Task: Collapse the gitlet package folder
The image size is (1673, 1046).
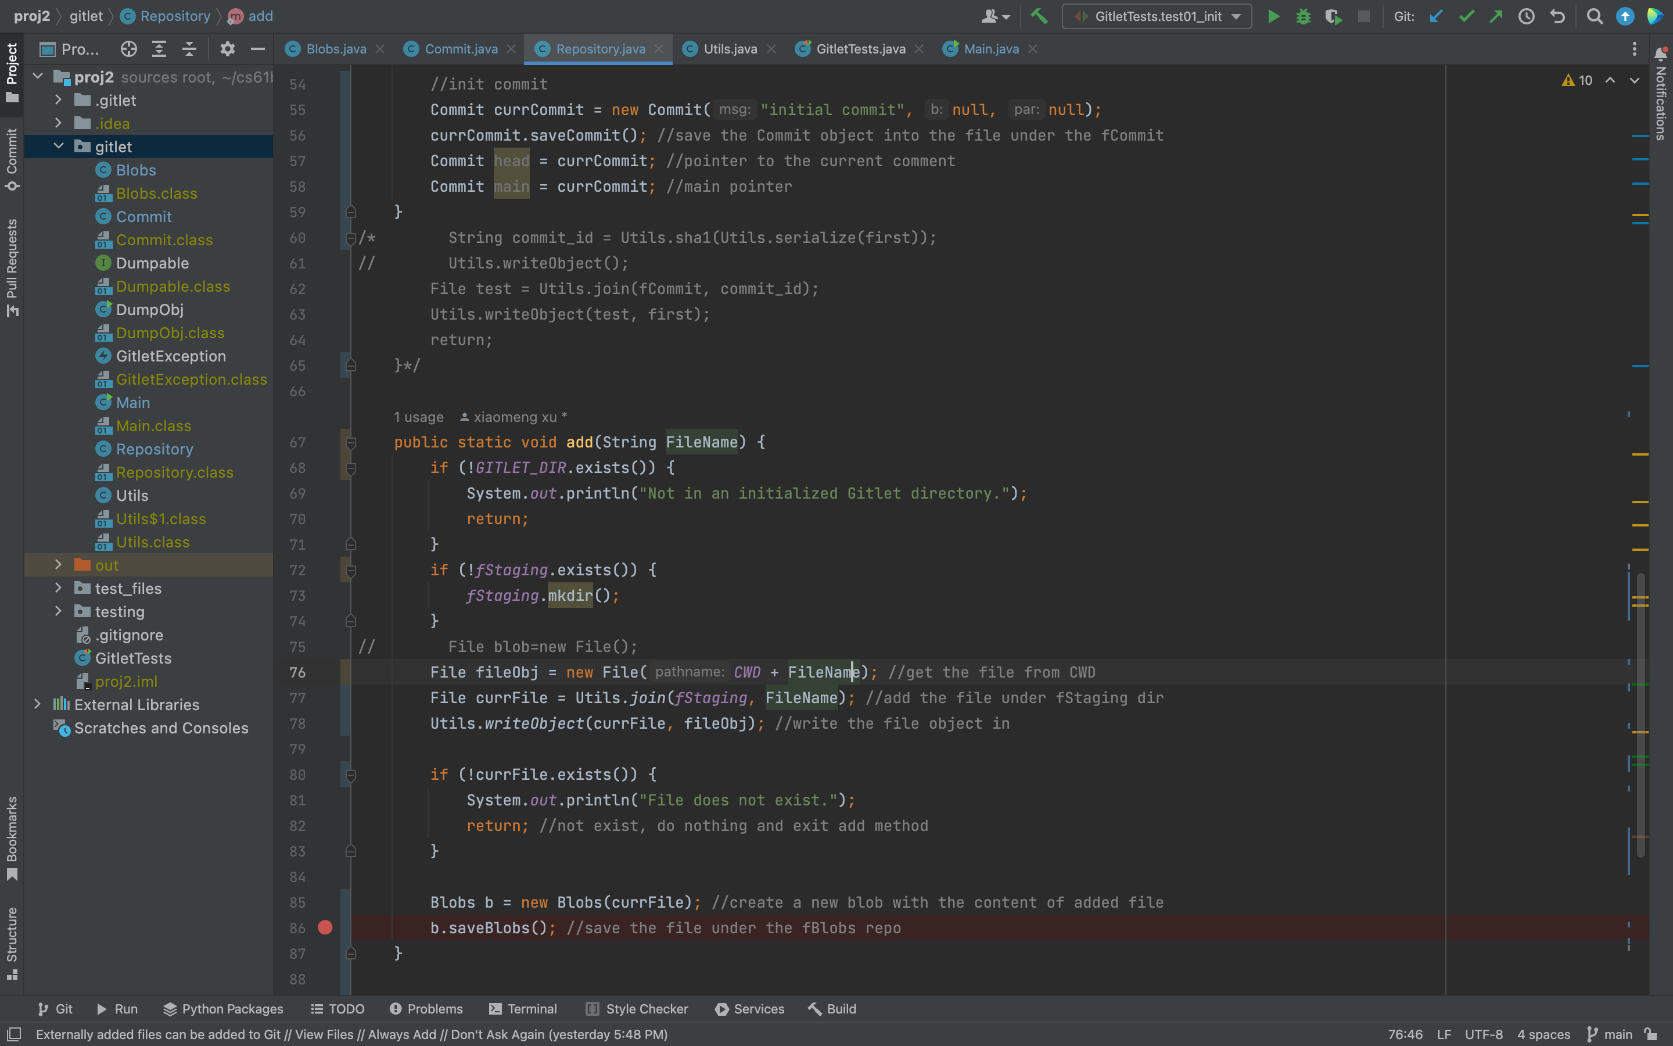Action: [58, 146]
